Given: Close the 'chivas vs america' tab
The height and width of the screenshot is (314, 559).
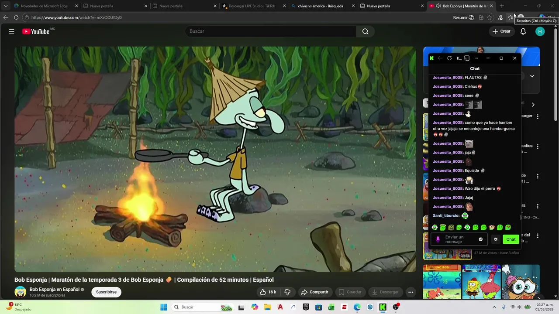Looking at the screenshot, I should point(353,6).
